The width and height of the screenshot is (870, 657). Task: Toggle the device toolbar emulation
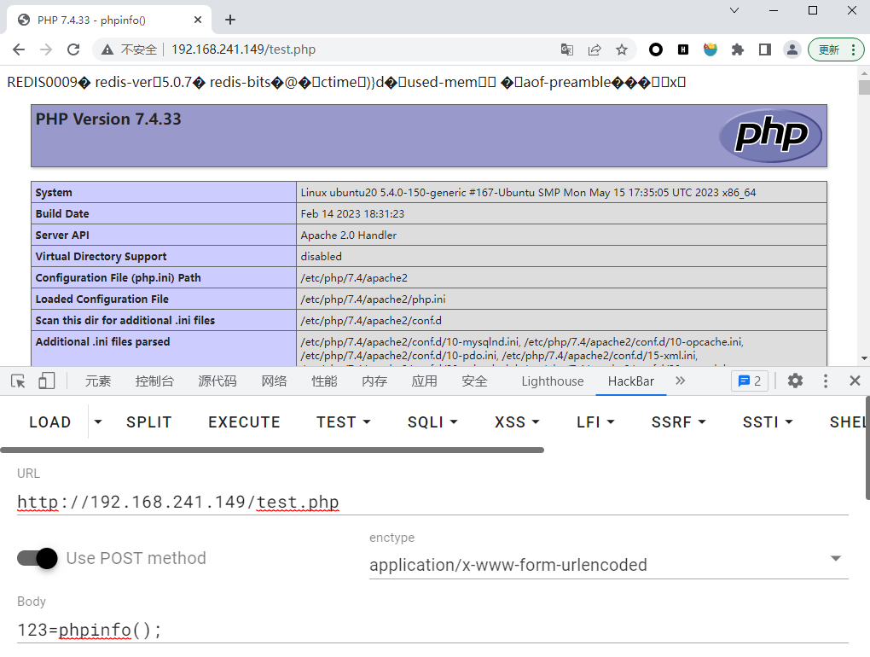pos(46,381)
